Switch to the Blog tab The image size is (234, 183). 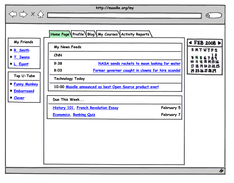tap(91, 34)
